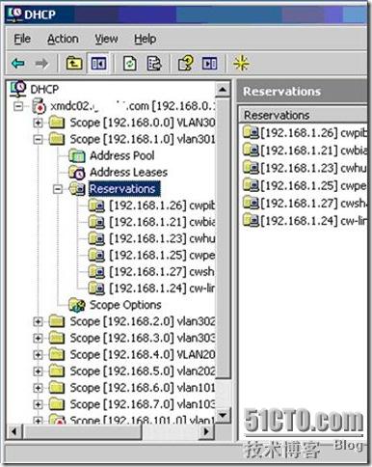This screenshot has width=372, height=467.
Task: Click the Refresh toolbar icon
Action: click(130, 64)
